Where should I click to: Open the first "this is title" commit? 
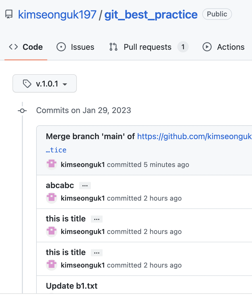pyautogui.click(x=66, y=219)
